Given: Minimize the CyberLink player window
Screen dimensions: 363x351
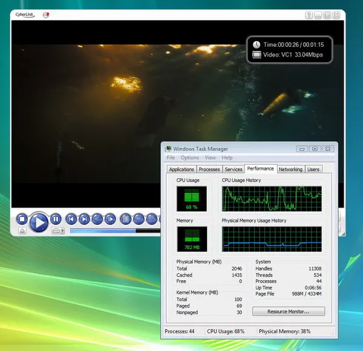Looking at the screenshot, I should click(318, 15).
